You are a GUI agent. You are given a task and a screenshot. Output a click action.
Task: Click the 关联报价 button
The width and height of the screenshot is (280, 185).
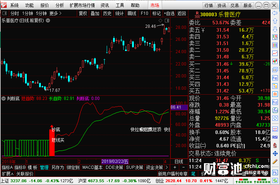click(25, 174)
